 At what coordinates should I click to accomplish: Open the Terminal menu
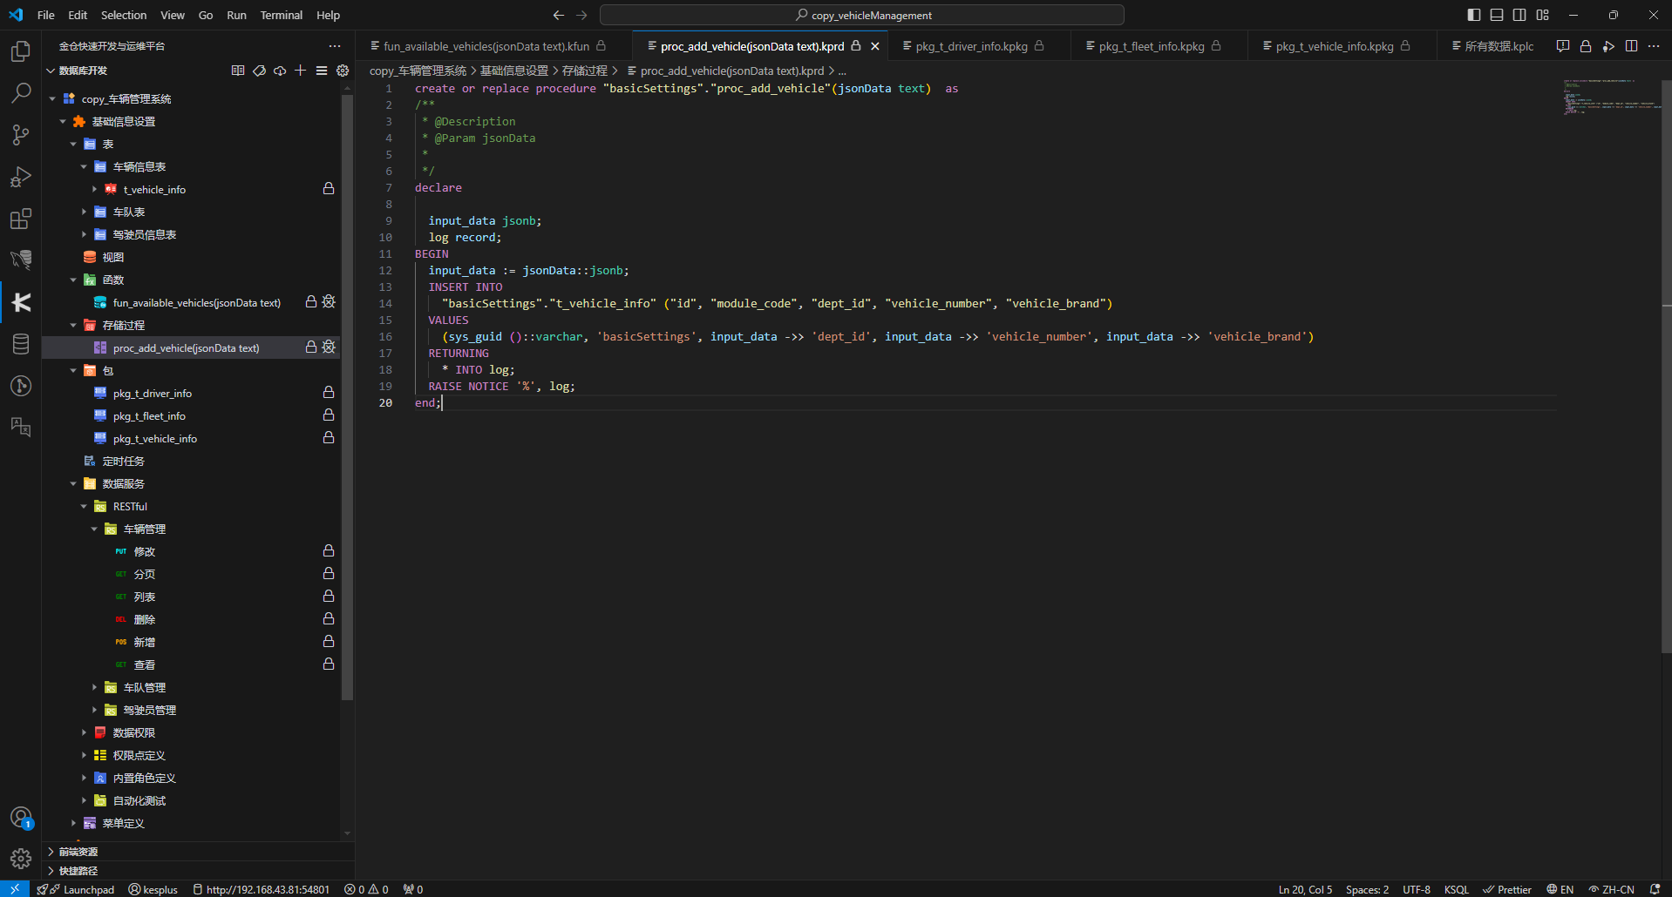tap(281, 15)
